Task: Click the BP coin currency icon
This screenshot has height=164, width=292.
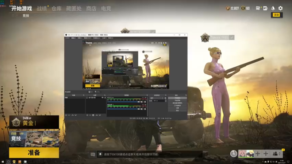Action: click(228, 8)
